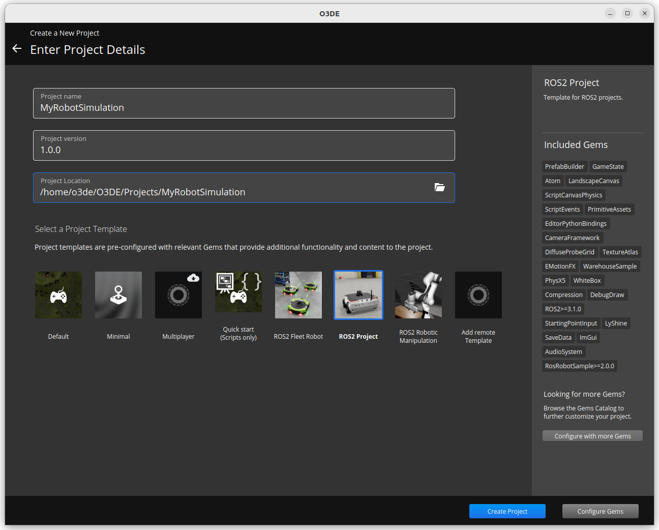
Task: Select the Default project template
Action: pos(58,295)
